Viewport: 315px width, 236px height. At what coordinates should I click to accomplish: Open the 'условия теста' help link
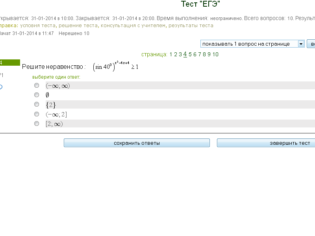(38, 26)
